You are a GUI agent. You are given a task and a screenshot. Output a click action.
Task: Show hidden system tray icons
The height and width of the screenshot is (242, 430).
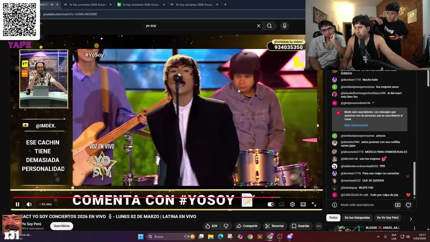pyautogui.click(x=378, y=237)
